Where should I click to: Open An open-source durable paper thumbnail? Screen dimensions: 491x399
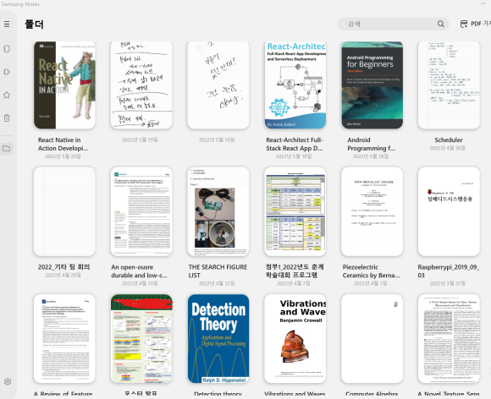point(141,211)
